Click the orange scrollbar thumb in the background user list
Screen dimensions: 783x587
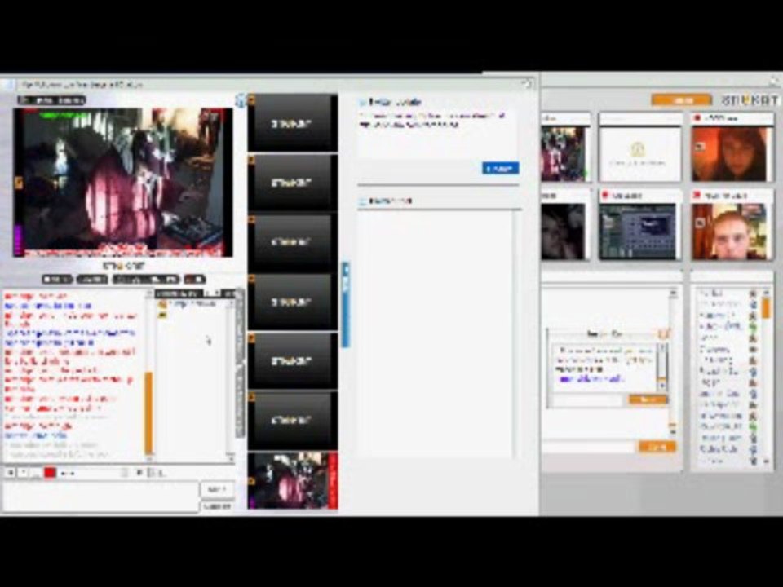pos(766,307)
